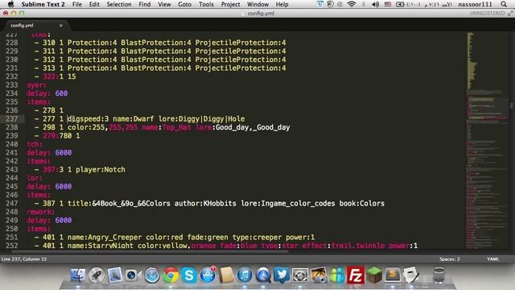This screenshot has height=290, width=515.
Task: Open FileZilla from the dock
Action: (x=356, y=275)
